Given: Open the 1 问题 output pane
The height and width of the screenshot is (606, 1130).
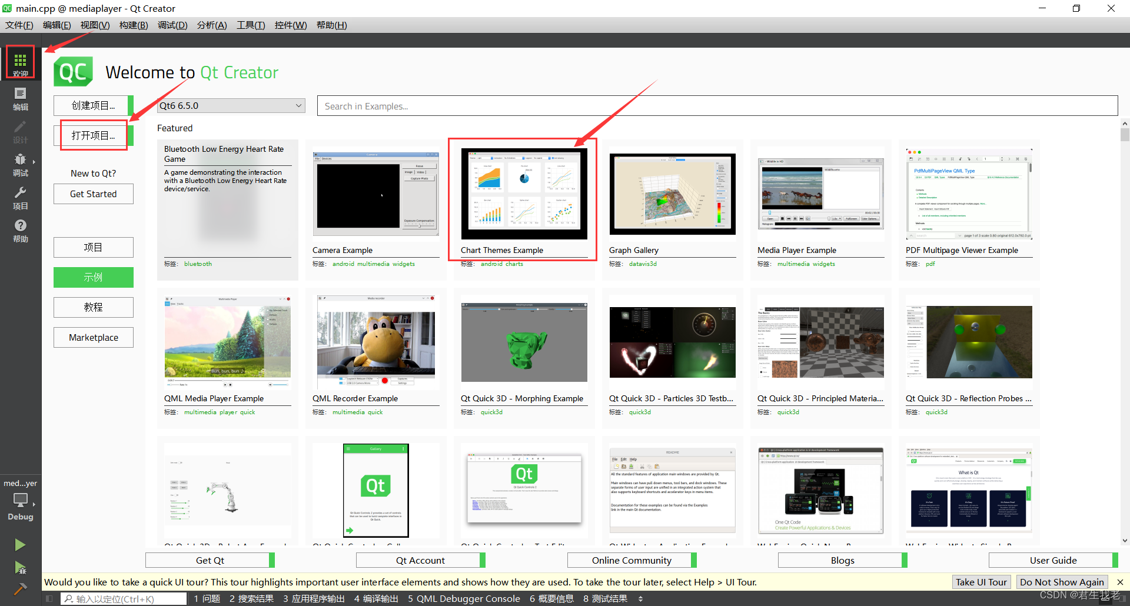Looking at the screenshot, I should click(207, 599).
